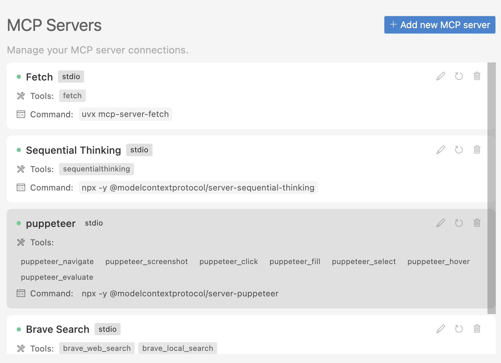Click the server-puppeteer npx command

click(180, 293)
